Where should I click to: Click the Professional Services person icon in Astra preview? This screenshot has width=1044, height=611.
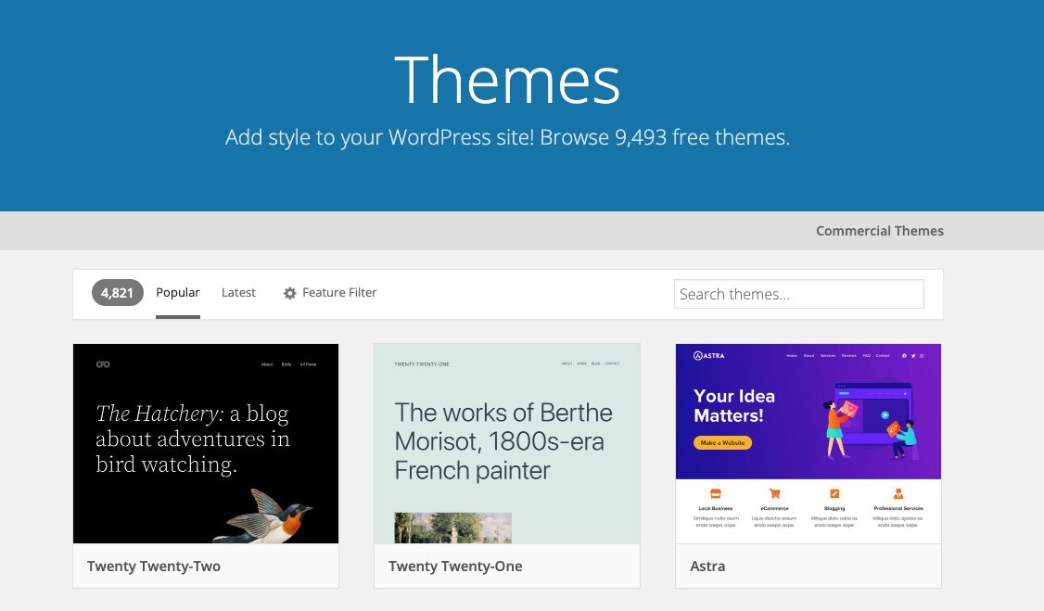pos(898,492)
